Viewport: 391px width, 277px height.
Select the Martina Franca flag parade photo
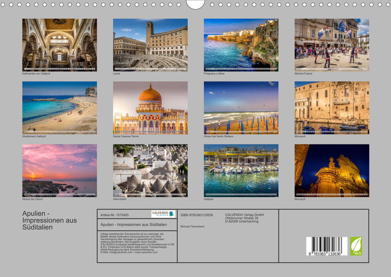coord(332,45)
